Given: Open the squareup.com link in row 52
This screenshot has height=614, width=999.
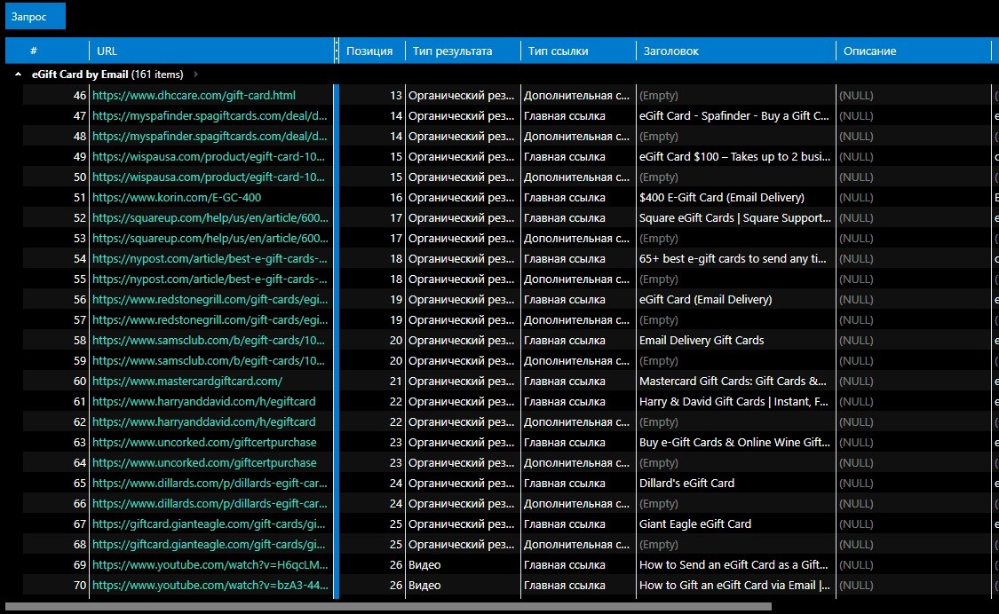Looking at the screenshot, I should pos(210,218).
